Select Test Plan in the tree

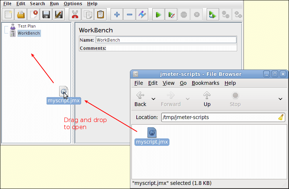pos(27,26)
